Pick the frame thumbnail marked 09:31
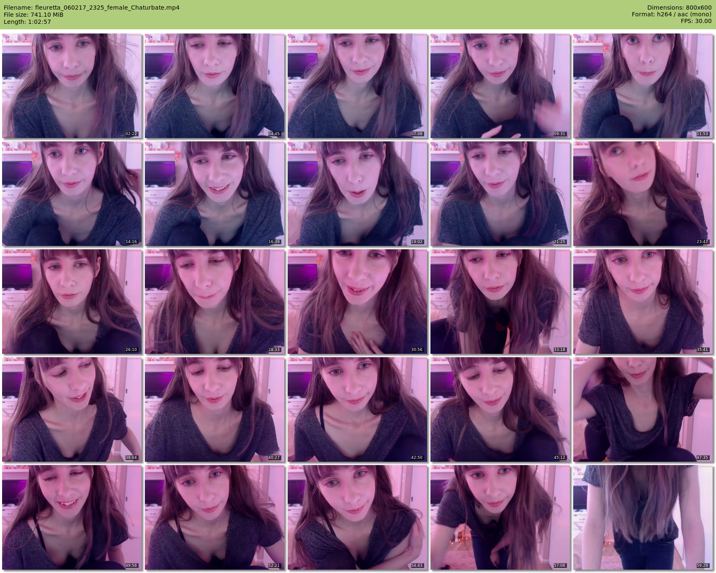Image resolution: width=716 pixels, height=573 pixels. [x=500, y=86]
